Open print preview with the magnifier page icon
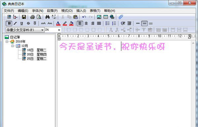The width and height of the screenshot is (198, 127). click(39, 17)
